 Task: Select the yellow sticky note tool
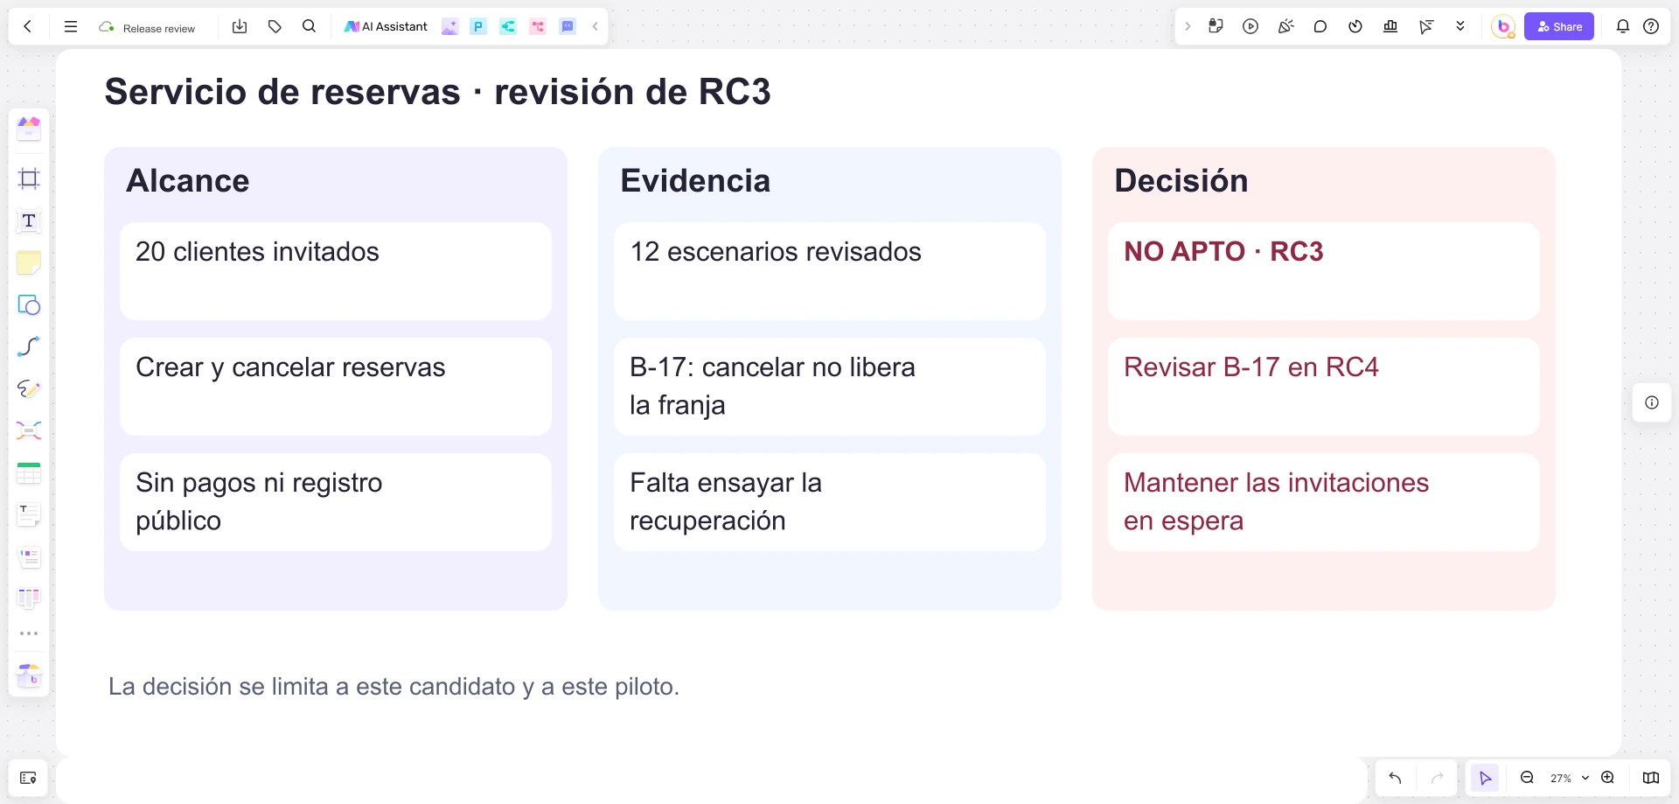click(29, 262)
